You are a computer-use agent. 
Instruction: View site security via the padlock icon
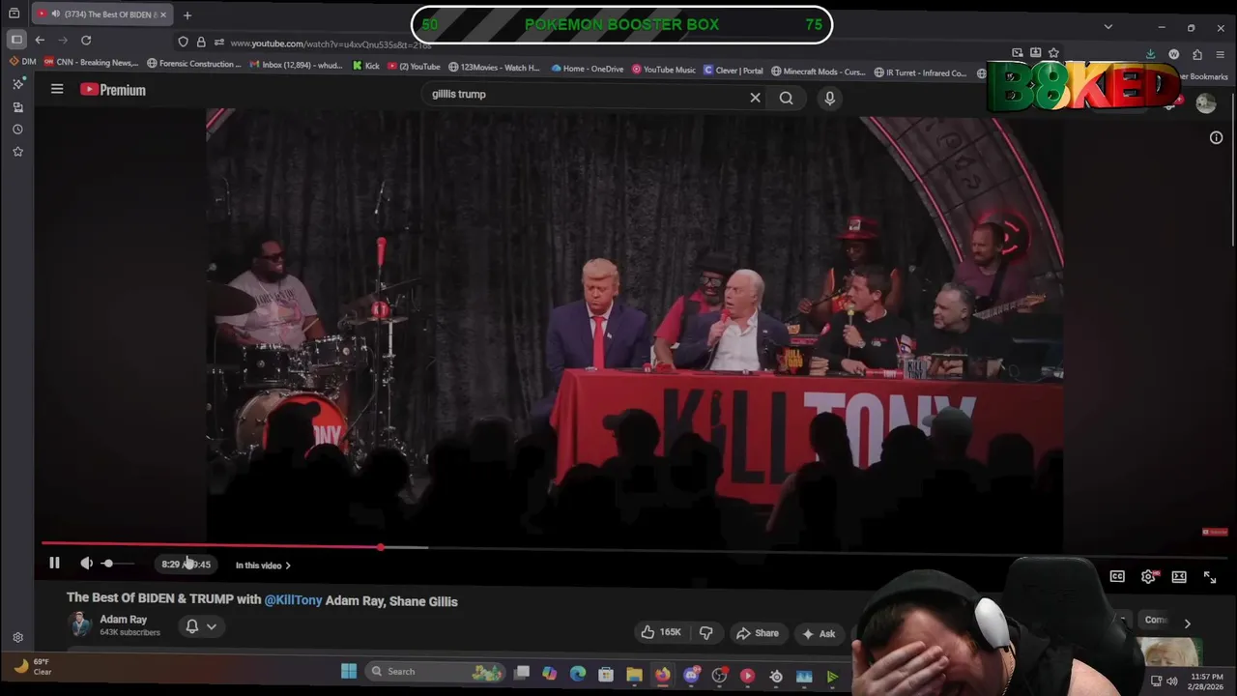(x=201, y=42)
